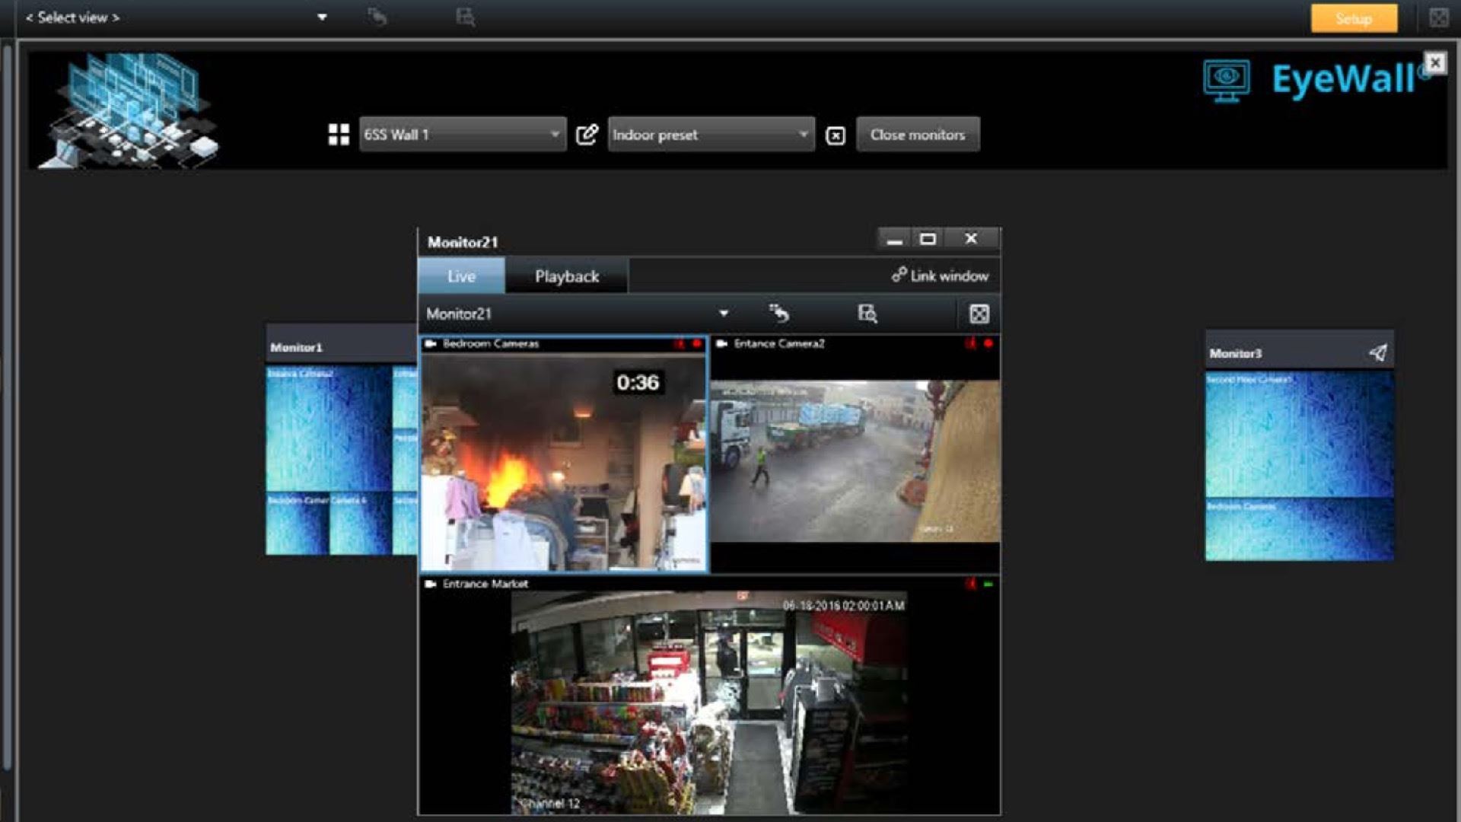The height and width of the screenshot is (822, 1461).
Task: Click camera icon next to Bedroom Cameras
Action: pos(431,344)
